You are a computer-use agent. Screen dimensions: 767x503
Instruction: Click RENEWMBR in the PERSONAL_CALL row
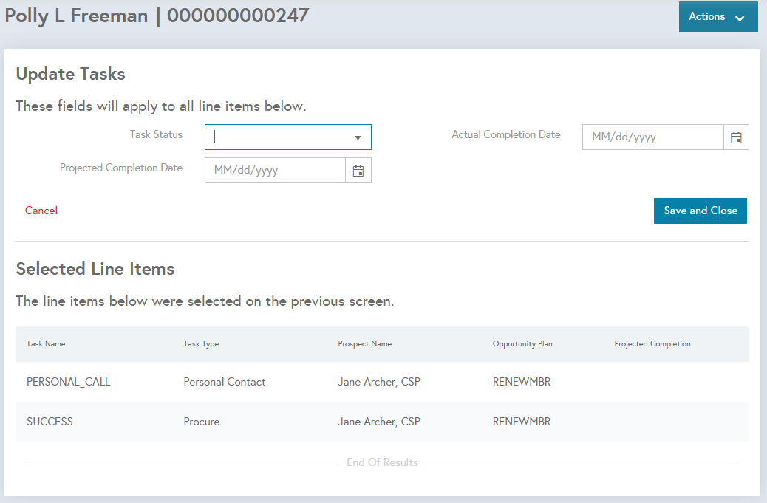pyautogui.click(x=522, y=382)
